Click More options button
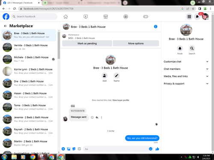The width and height of the screenshot is (214, 160). [136, 44]
